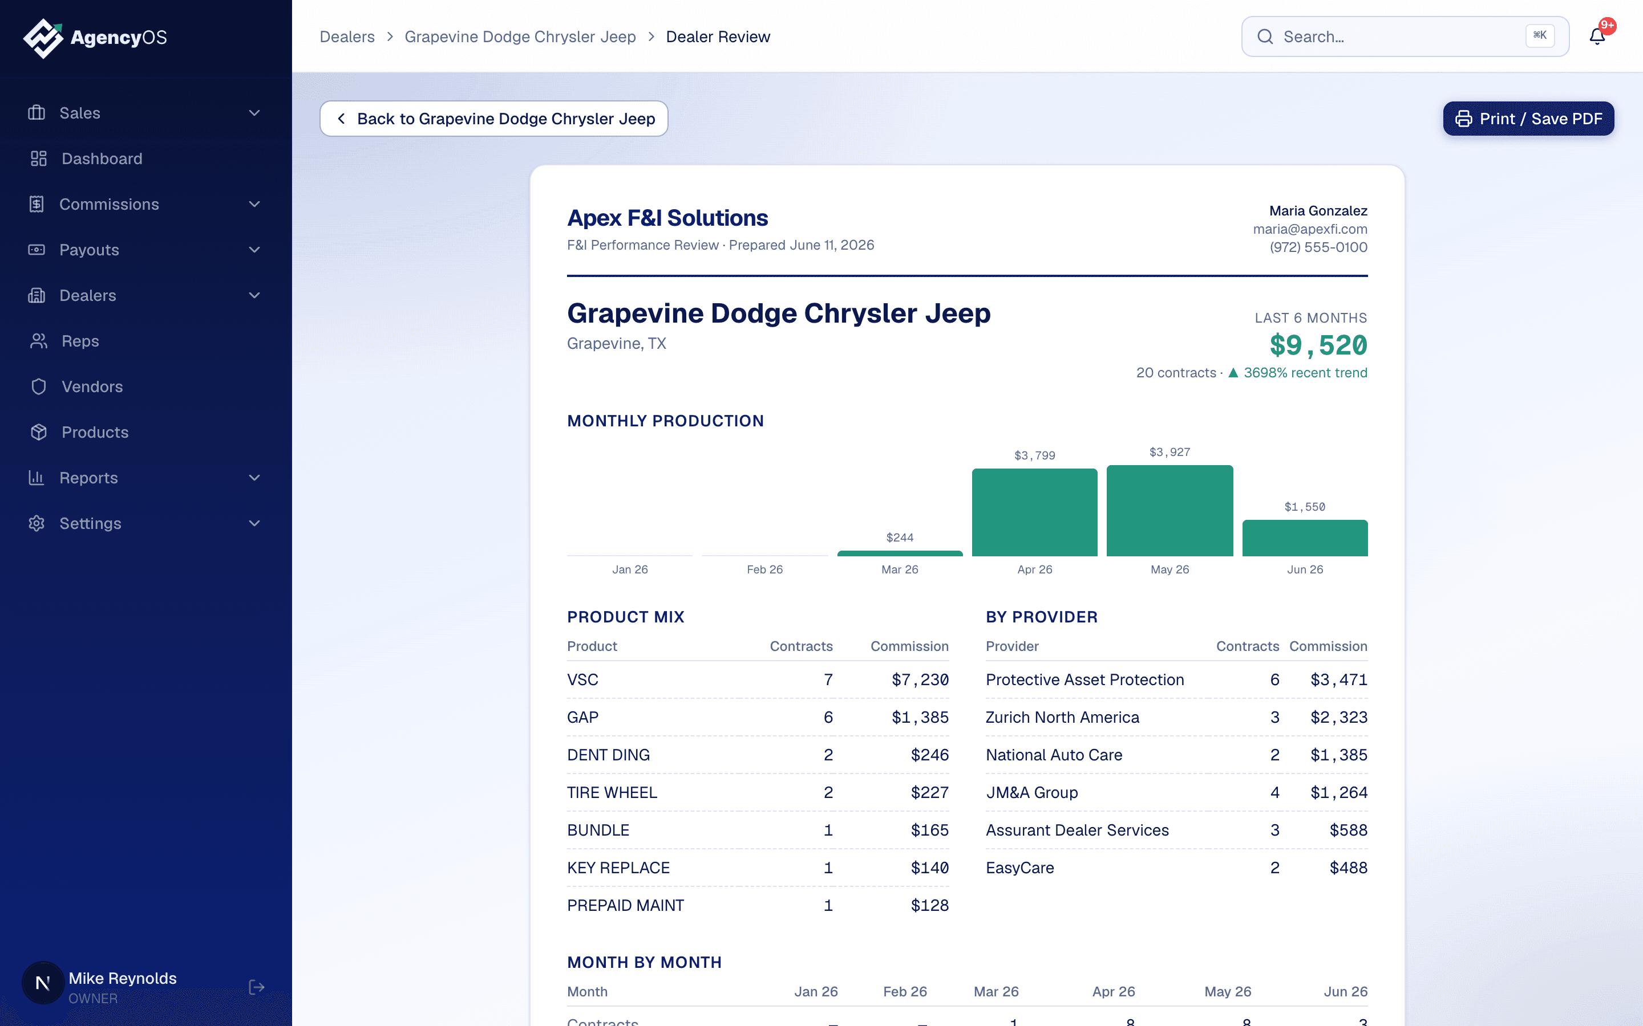Image resolution: width=1643 pixels, height=1026 pixels.
Task: Expand the Payouts menu chevron
Action: click(x=254, y=249)
